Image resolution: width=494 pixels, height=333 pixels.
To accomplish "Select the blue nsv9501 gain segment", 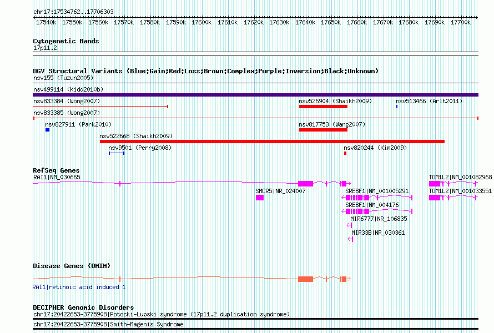I will point(117,153).
